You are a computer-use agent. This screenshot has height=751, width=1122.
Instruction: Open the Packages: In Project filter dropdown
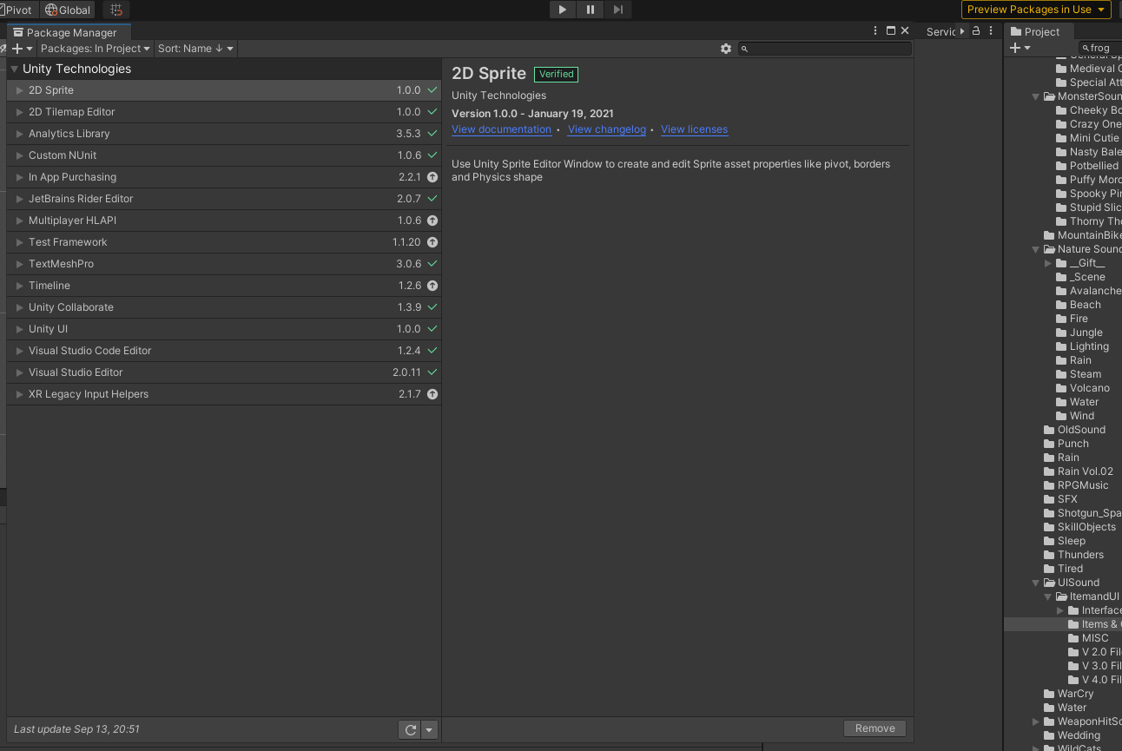[96, 49]
